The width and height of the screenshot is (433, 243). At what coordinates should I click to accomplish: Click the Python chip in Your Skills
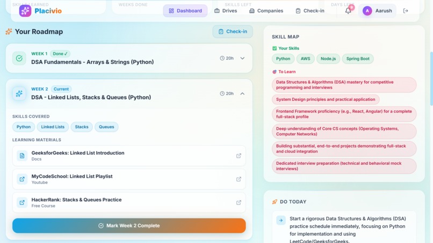click(x=283, y=59)
